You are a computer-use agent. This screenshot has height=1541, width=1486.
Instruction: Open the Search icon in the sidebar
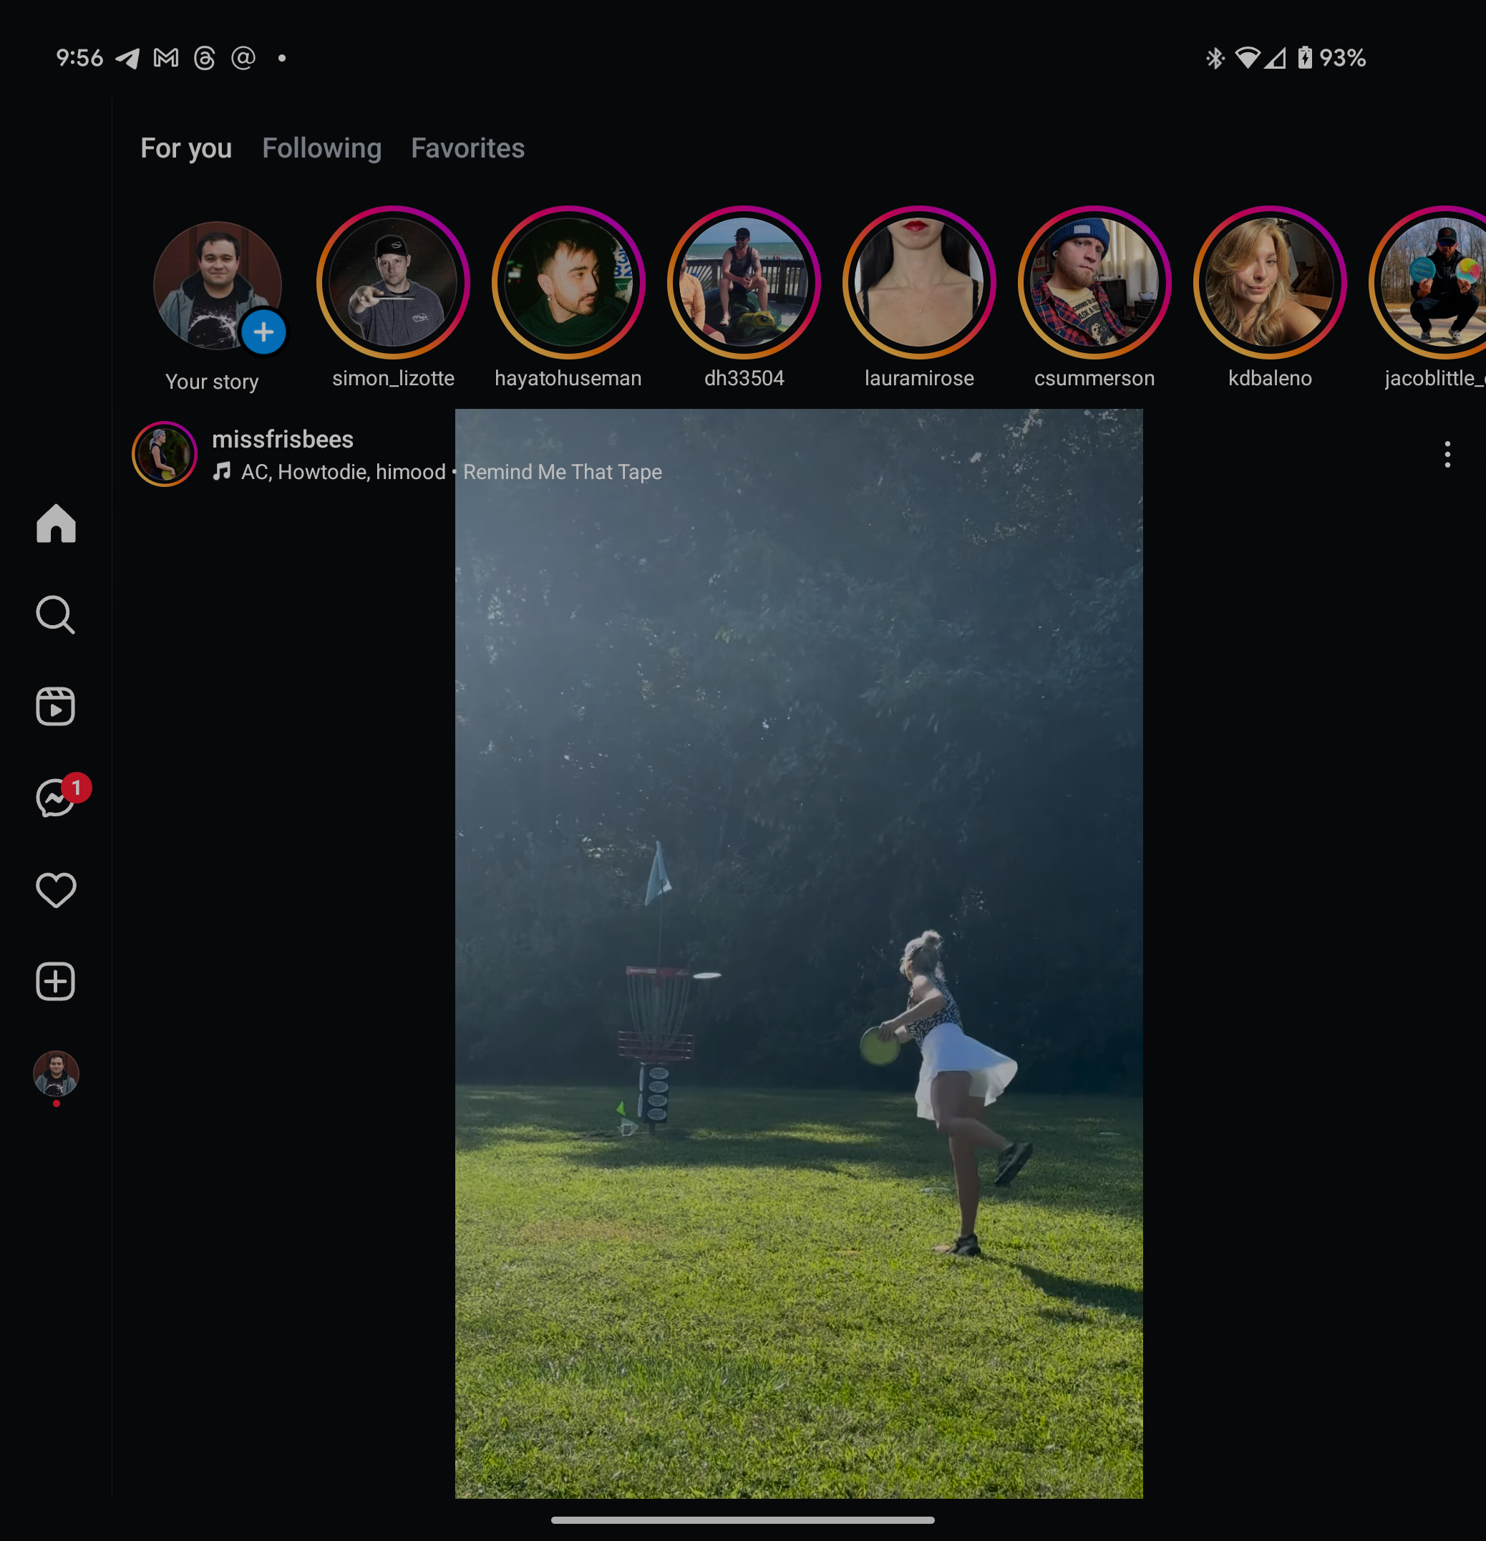(x=56, y=615)
